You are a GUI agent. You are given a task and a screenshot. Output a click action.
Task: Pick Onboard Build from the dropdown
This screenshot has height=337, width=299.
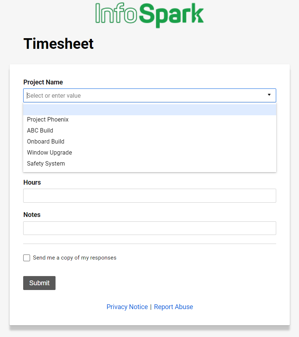point(46,142)
